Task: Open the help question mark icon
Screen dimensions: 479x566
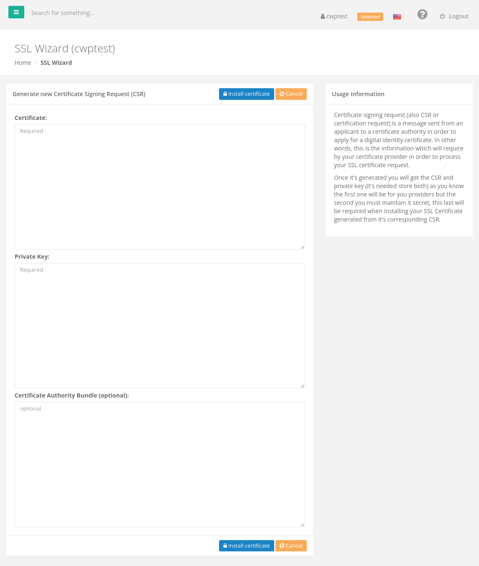Action: (x=422, y=15)
